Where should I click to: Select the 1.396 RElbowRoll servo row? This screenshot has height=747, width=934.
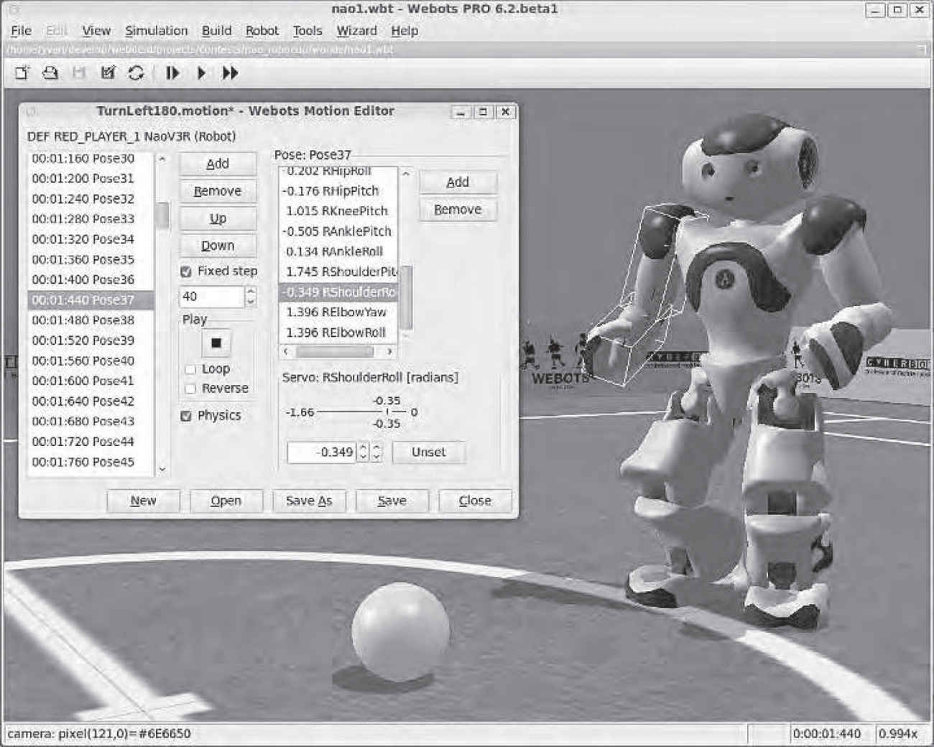338,333
